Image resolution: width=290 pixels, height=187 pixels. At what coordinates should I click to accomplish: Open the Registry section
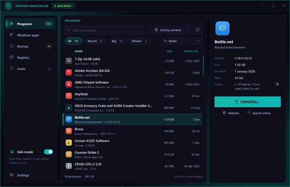tap(31, 57)
